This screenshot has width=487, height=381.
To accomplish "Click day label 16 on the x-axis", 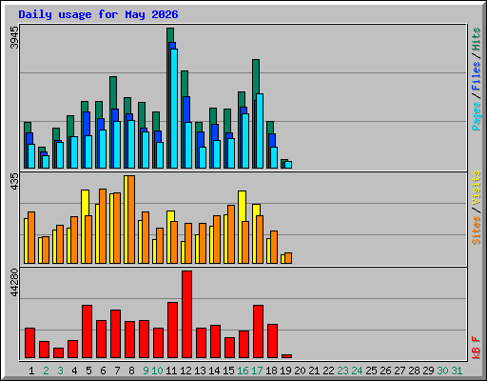I will (243, 371).
